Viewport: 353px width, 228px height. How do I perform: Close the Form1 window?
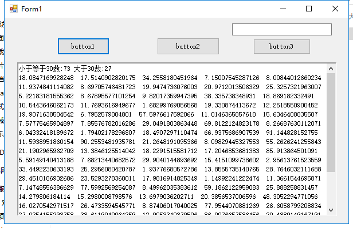335,9
